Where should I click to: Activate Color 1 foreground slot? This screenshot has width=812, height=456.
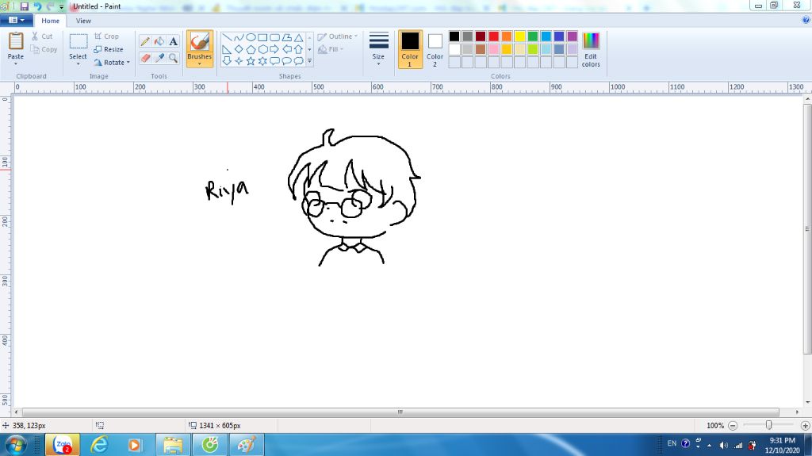click(410, 49)
